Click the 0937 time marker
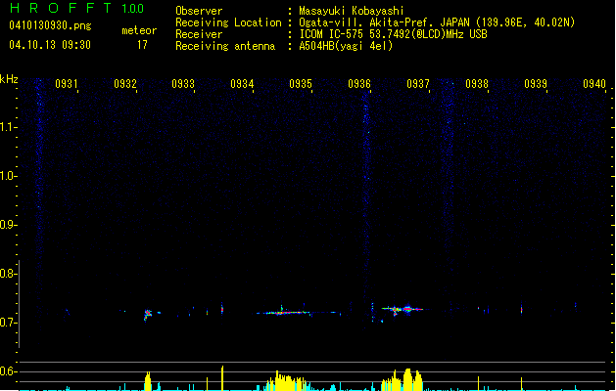 pos(418,84)
